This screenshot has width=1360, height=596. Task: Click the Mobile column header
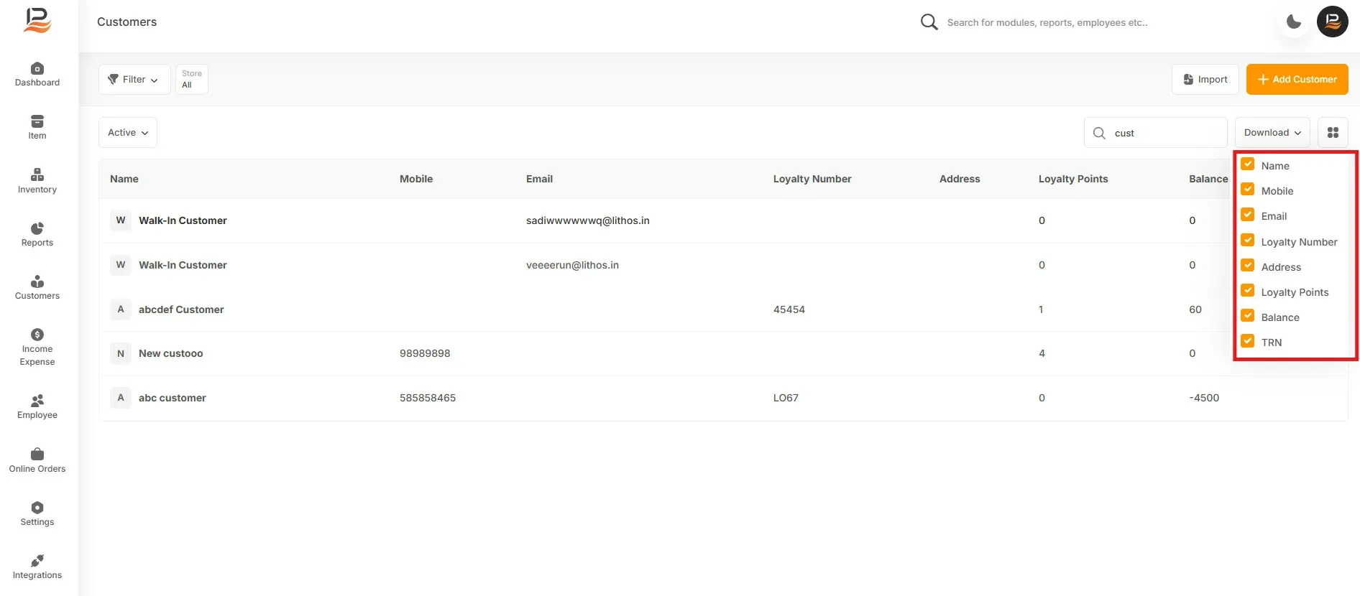(x=416, y=179)
